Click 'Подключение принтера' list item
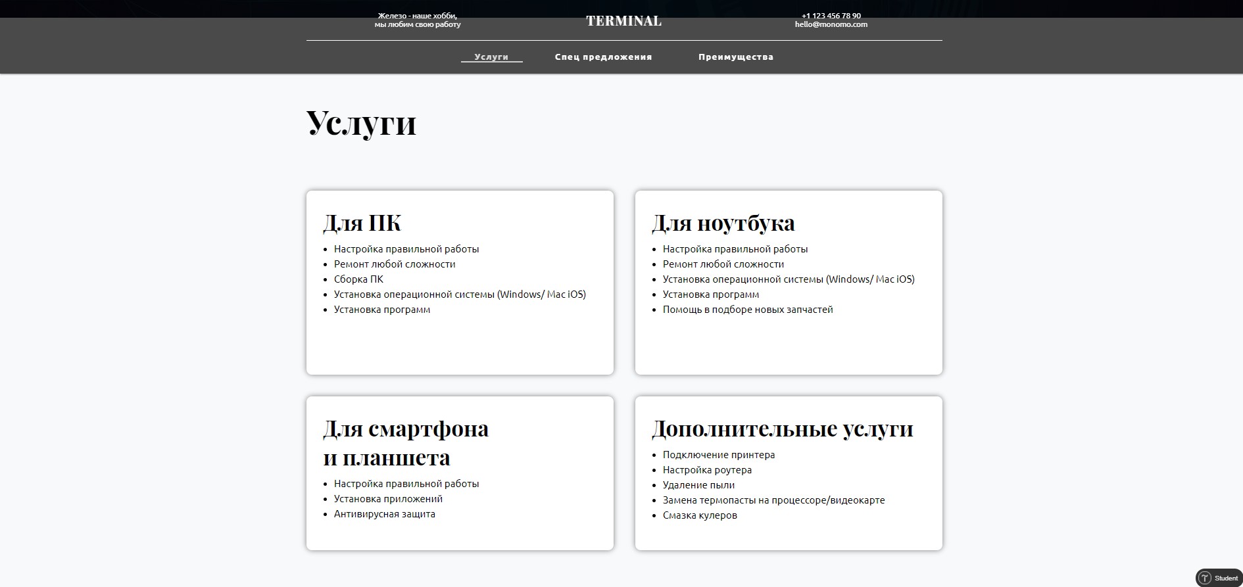1243x587 pixels. (x=719, y=455)
